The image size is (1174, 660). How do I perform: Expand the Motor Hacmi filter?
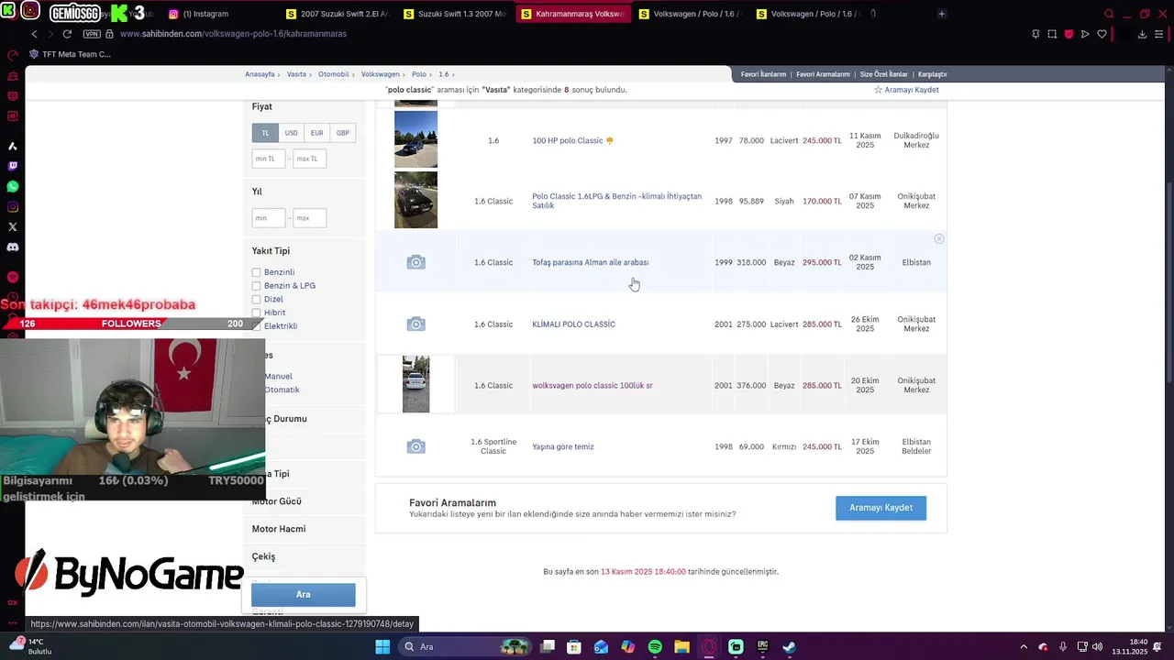pyautogui.click(x=279, y=529)
